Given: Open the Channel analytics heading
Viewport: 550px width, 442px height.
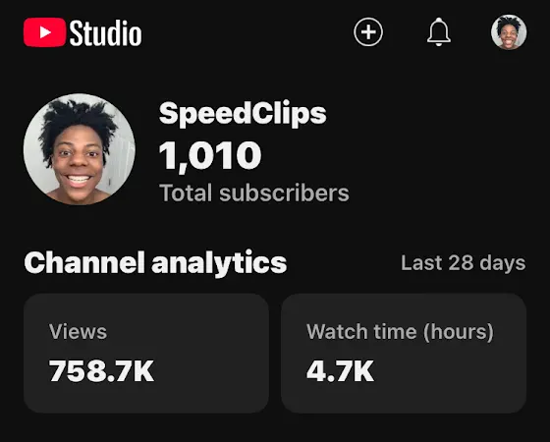Looking at the screenshot, I should click(155, 263).
